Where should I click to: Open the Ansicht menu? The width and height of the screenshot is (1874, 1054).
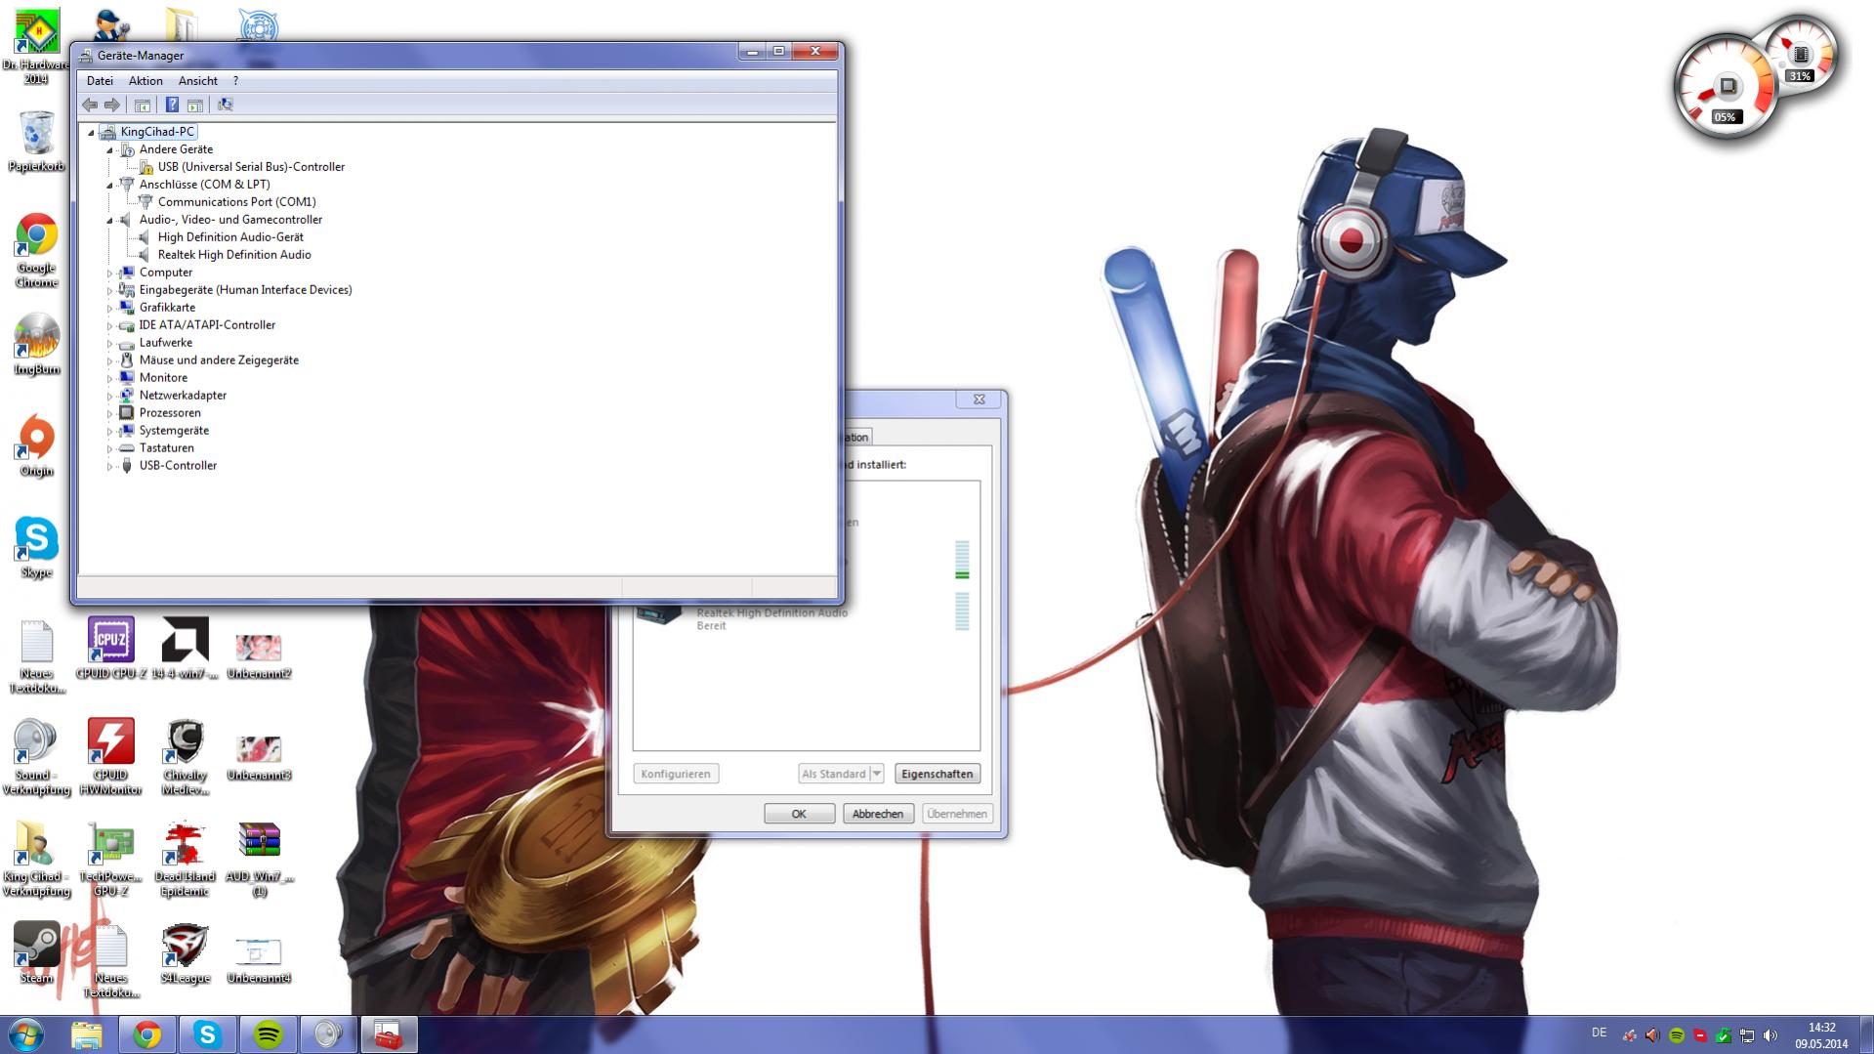click(x=198, y=81)
